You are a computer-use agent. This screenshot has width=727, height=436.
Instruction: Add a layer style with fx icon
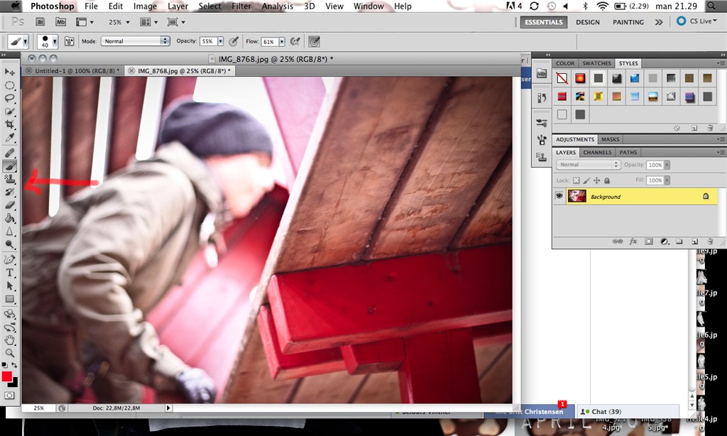(x=633, y=241)
